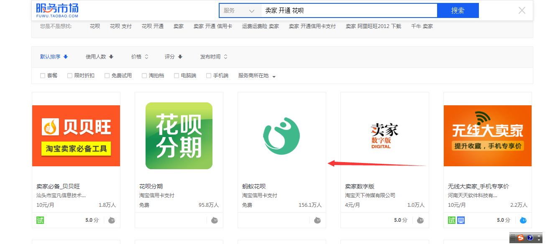Click the green 试 trial badge on 贝贝旺
Viewport: 550px width, 244px height.
40,220
